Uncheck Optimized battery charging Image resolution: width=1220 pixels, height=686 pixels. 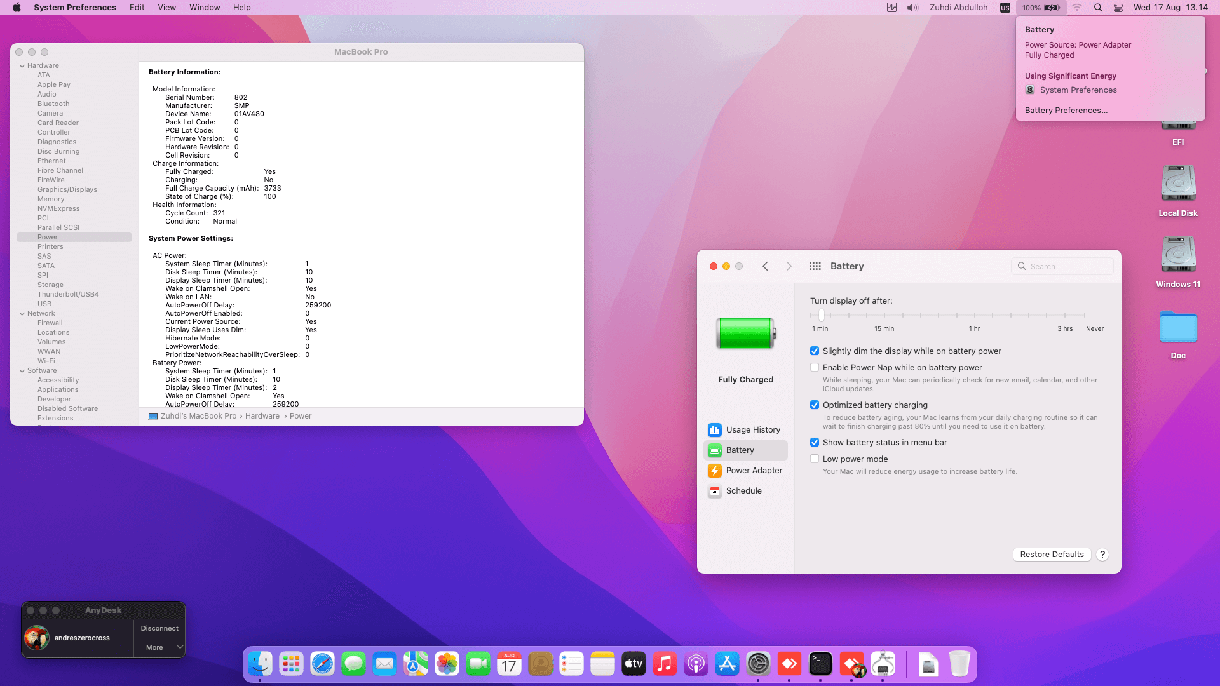tap(815, 405)
